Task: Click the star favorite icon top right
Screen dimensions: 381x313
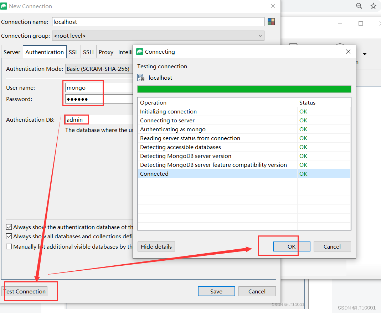Action: point(373,6)
